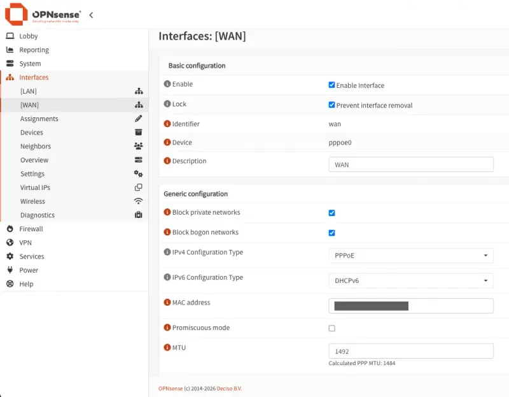This screenshot has height=397, width=509.
Task: Open the IPv4 Configuration Type dropdown
Action: click(x=410, y=255)
